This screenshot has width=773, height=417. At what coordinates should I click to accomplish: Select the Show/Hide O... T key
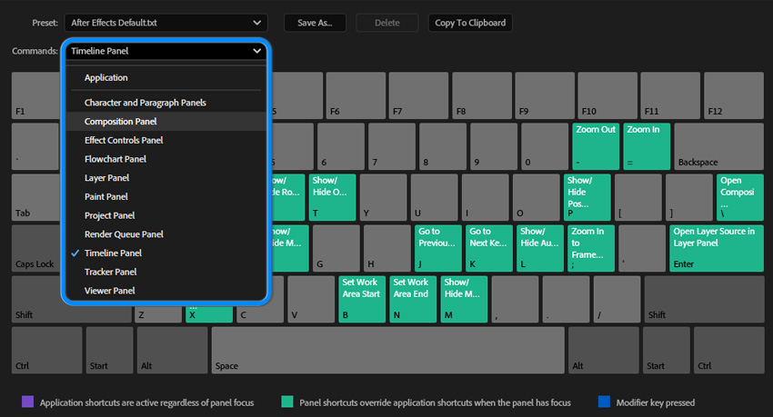(332, 197)
